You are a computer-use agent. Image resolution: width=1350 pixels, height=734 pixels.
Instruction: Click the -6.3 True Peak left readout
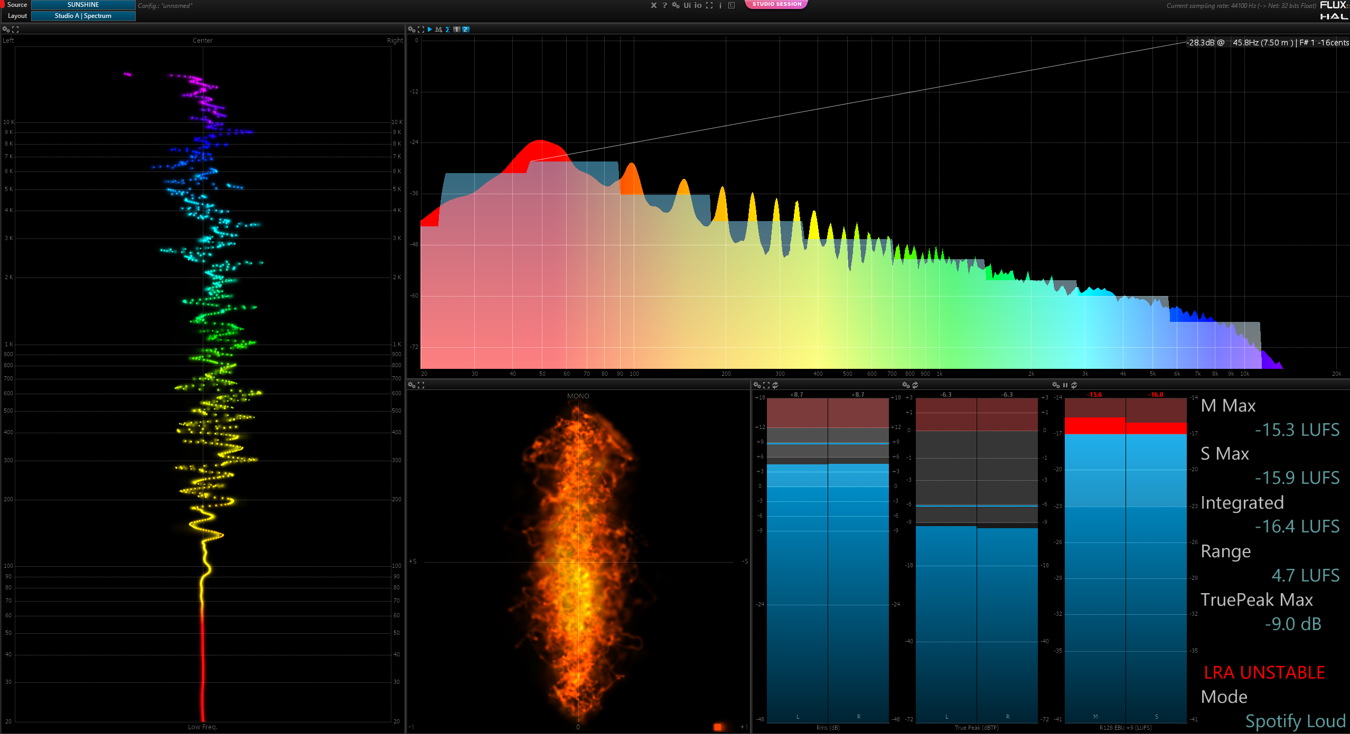tap(945, 395)
